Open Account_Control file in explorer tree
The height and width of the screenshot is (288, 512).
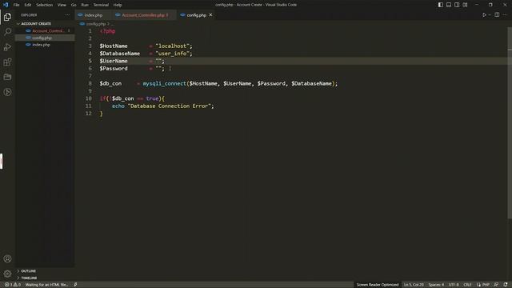click(x=45, y=30)
